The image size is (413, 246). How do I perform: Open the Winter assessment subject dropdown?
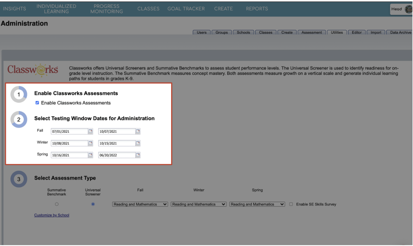199,204
